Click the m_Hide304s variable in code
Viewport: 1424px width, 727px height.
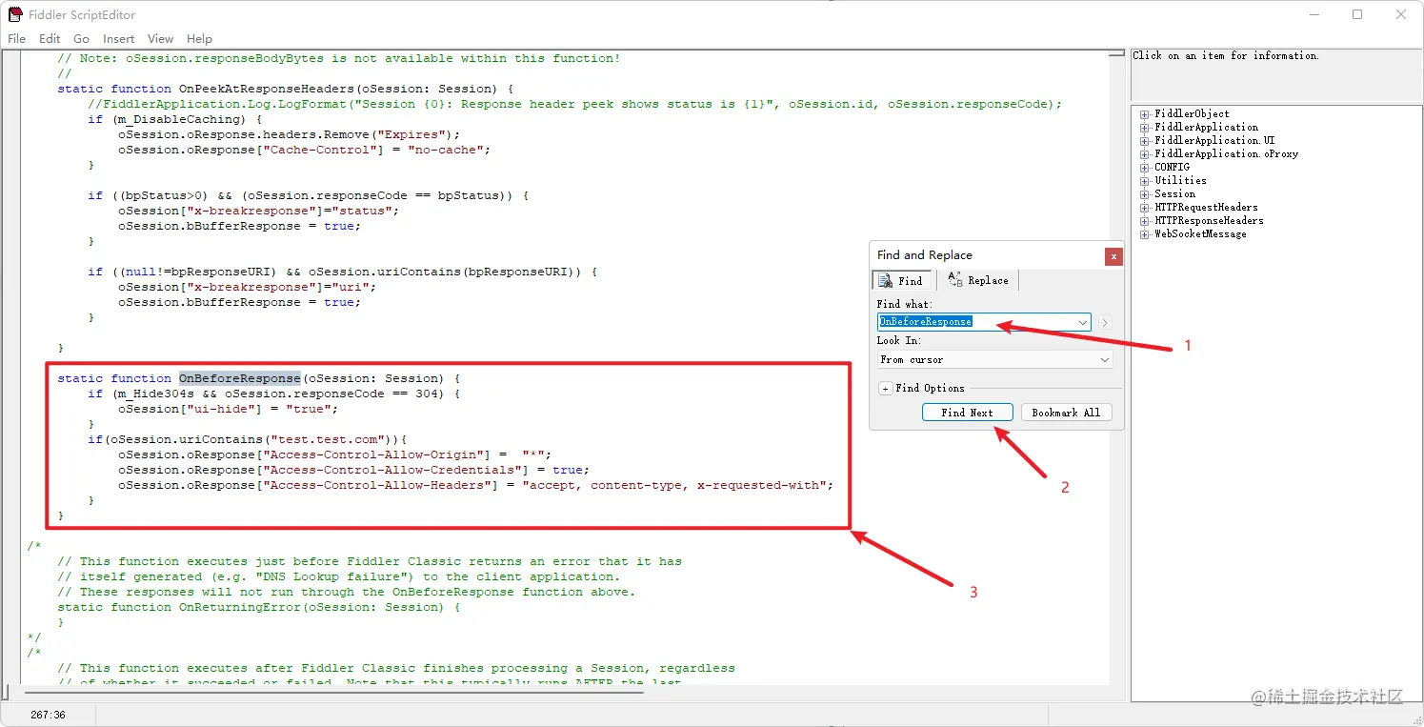pyautogui.click(x=156, y=394)
